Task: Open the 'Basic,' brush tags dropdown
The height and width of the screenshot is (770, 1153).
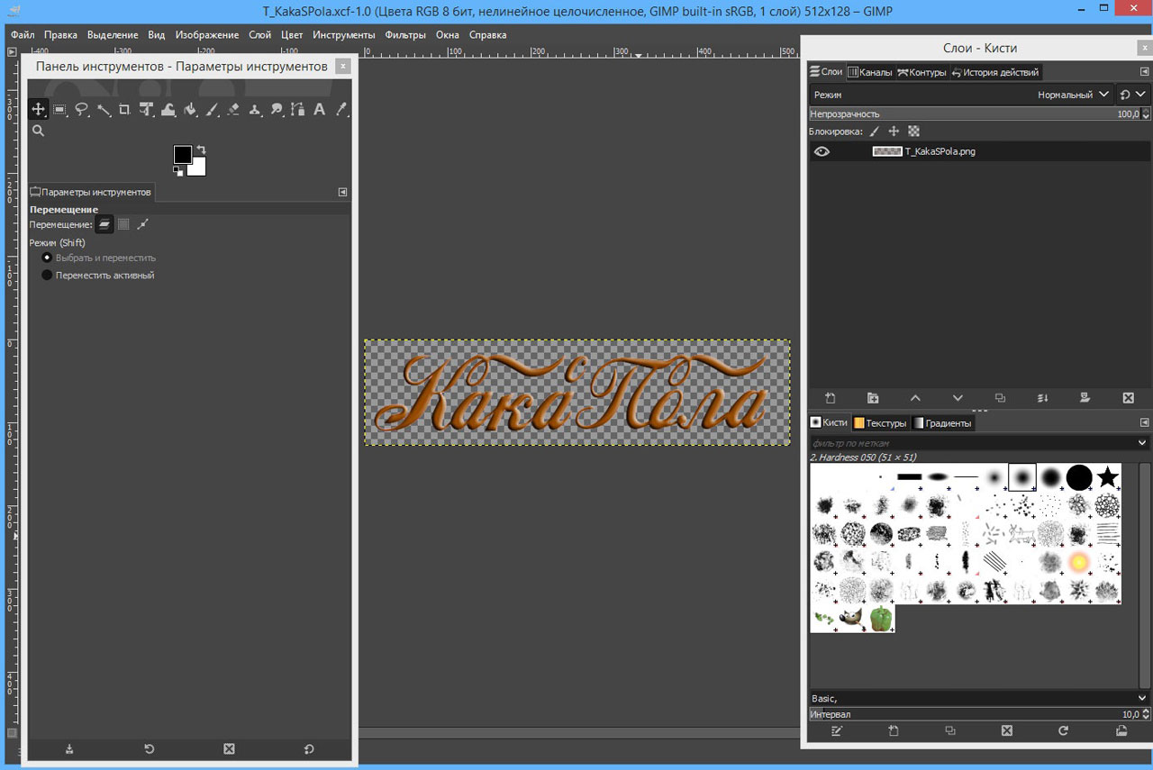Action: 1142,698
